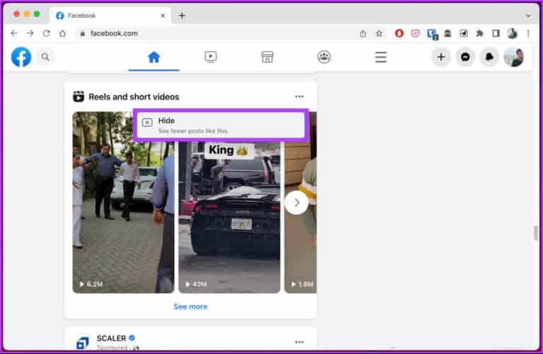Click the share page icon in address bar

click(x=363, y=33)
